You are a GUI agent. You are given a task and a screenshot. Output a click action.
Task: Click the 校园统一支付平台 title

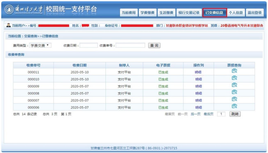(x=71, y=9)
